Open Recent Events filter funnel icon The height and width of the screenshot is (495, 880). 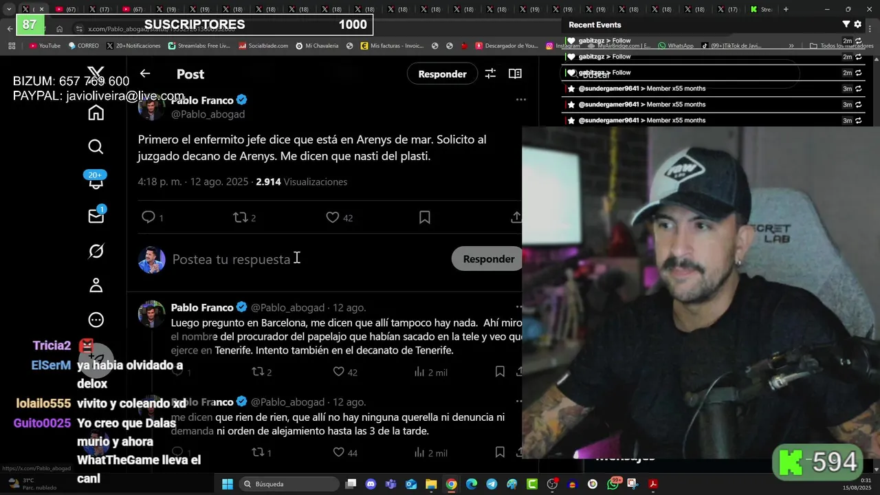click(x=846, y=25)
